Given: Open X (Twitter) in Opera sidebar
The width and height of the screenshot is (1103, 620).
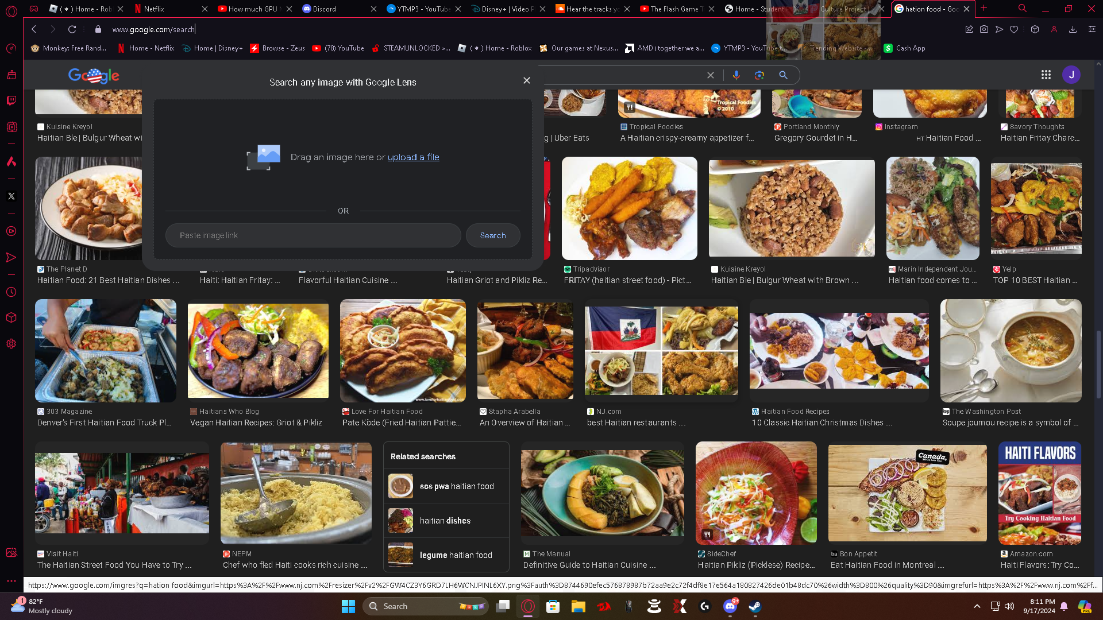Looking at the screenshot, I should pos(11,196).
